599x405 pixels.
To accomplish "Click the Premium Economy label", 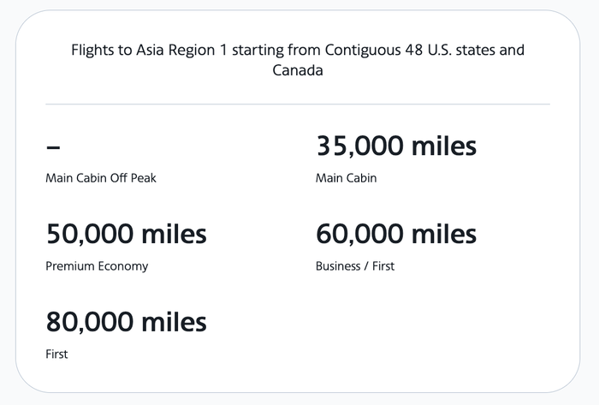I will tap(97, 266).
